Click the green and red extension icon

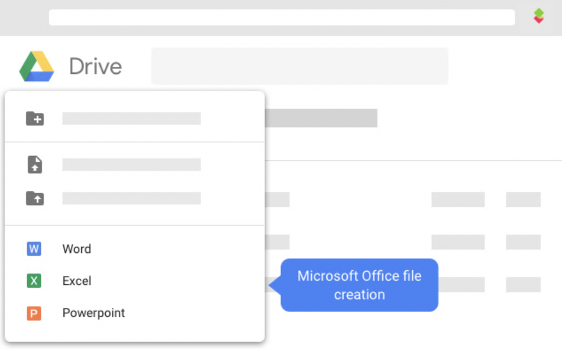(538, 16)
